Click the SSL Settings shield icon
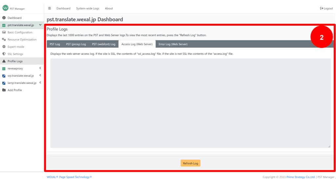The image size is (336, 180). (x=4, y=54)
